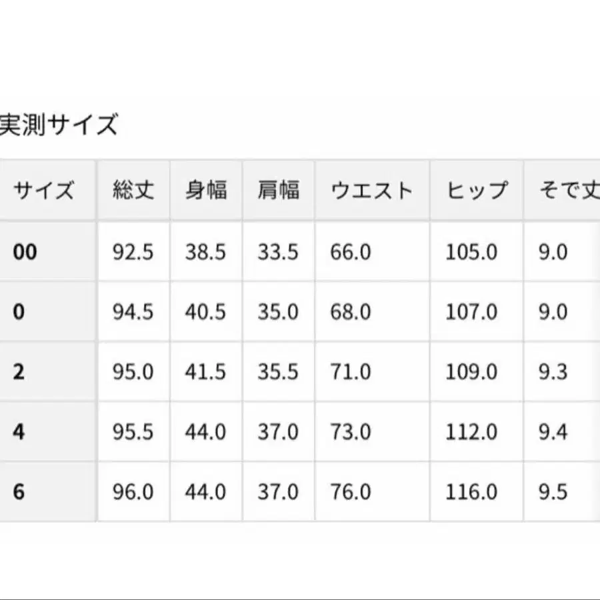Select the サイズ column header
Image resolution: width=600 pixels, height=600 pixels.
[x=43, y=191]
